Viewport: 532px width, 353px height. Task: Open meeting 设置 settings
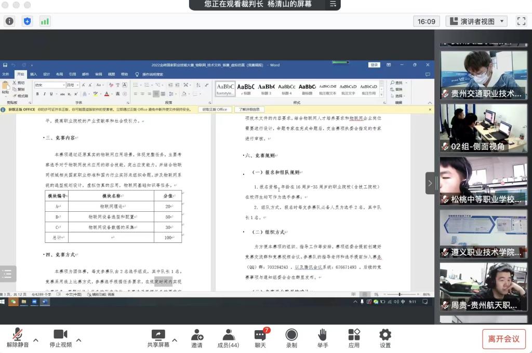pos(385,338)
